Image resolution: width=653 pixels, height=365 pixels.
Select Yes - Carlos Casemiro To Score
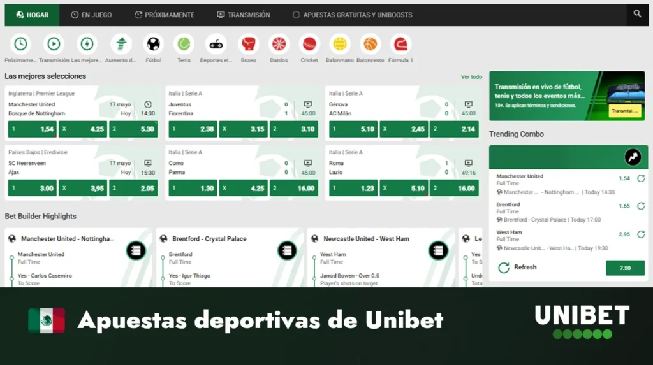tap(45, 279)
